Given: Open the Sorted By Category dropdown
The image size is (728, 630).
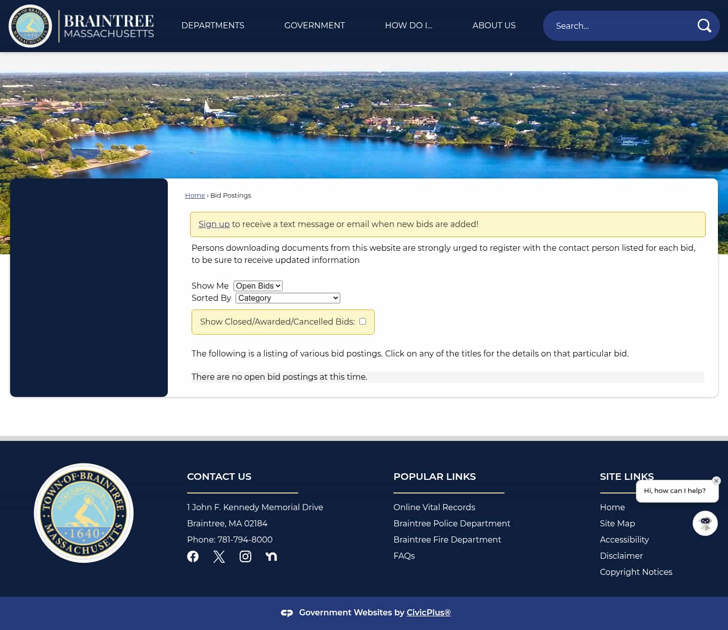Looking at the screenshot, I should (x=287, y=298).
